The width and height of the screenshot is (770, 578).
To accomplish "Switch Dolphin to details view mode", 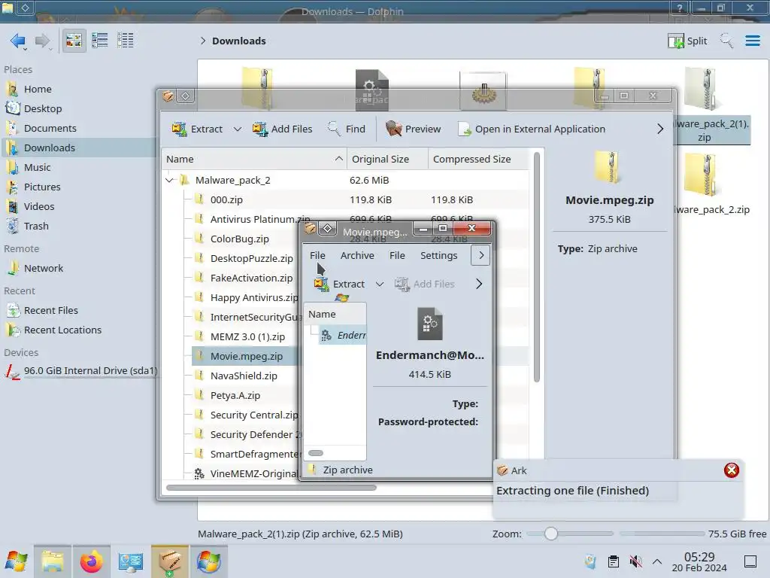I will (x=126, y=41).
